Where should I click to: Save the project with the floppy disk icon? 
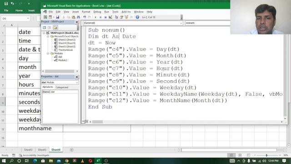tap(58, 17)
